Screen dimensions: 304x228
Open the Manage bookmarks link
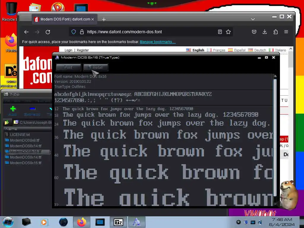coord(158,42)
